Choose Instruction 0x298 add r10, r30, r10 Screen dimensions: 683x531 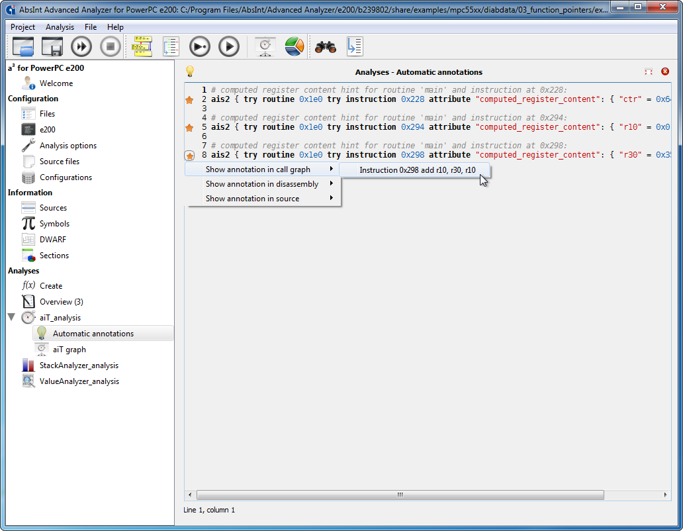click(x=415, y=170)
